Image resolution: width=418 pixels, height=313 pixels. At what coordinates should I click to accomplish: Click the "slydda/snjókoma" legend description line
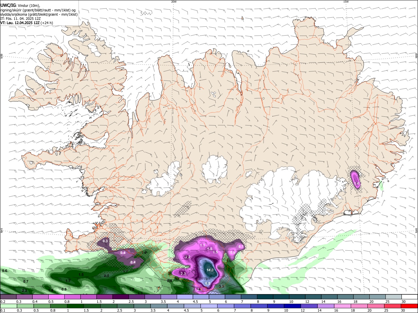click(39, 14)
